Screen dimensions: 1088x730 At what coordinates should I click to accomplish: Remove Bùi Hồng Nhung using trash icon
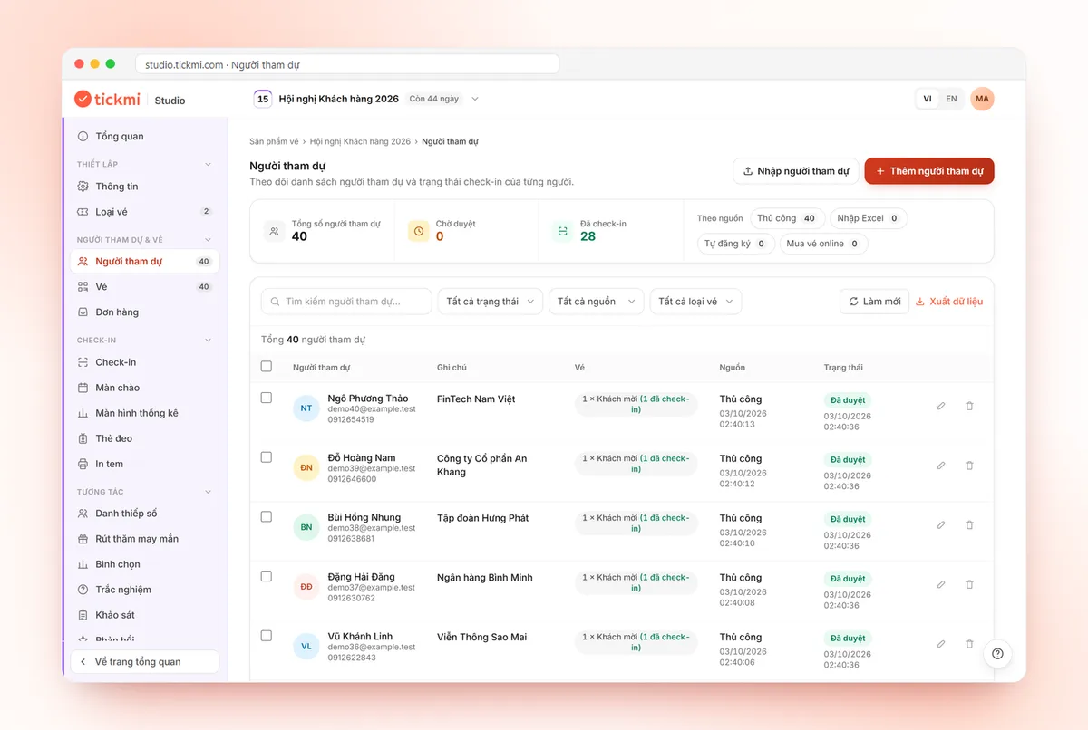pos(969,525)
